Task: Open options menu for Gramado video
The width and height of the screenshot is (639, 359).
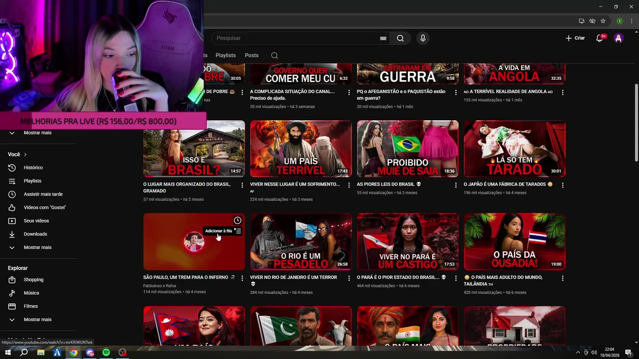Action: (x=242, y=185)
